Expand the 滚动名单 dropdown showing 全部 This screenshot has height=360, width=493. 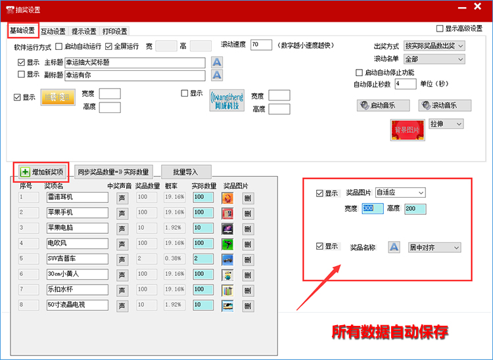[x=434, y=59]
